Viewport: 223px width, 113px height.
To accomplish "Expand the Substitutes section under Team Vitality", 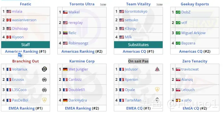I will tap(138, 44).
